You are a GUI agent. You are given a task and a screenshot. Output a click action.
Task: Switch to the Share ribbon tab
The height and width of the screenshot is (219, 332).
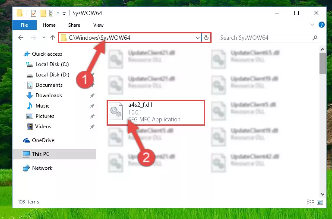[74, 25]
